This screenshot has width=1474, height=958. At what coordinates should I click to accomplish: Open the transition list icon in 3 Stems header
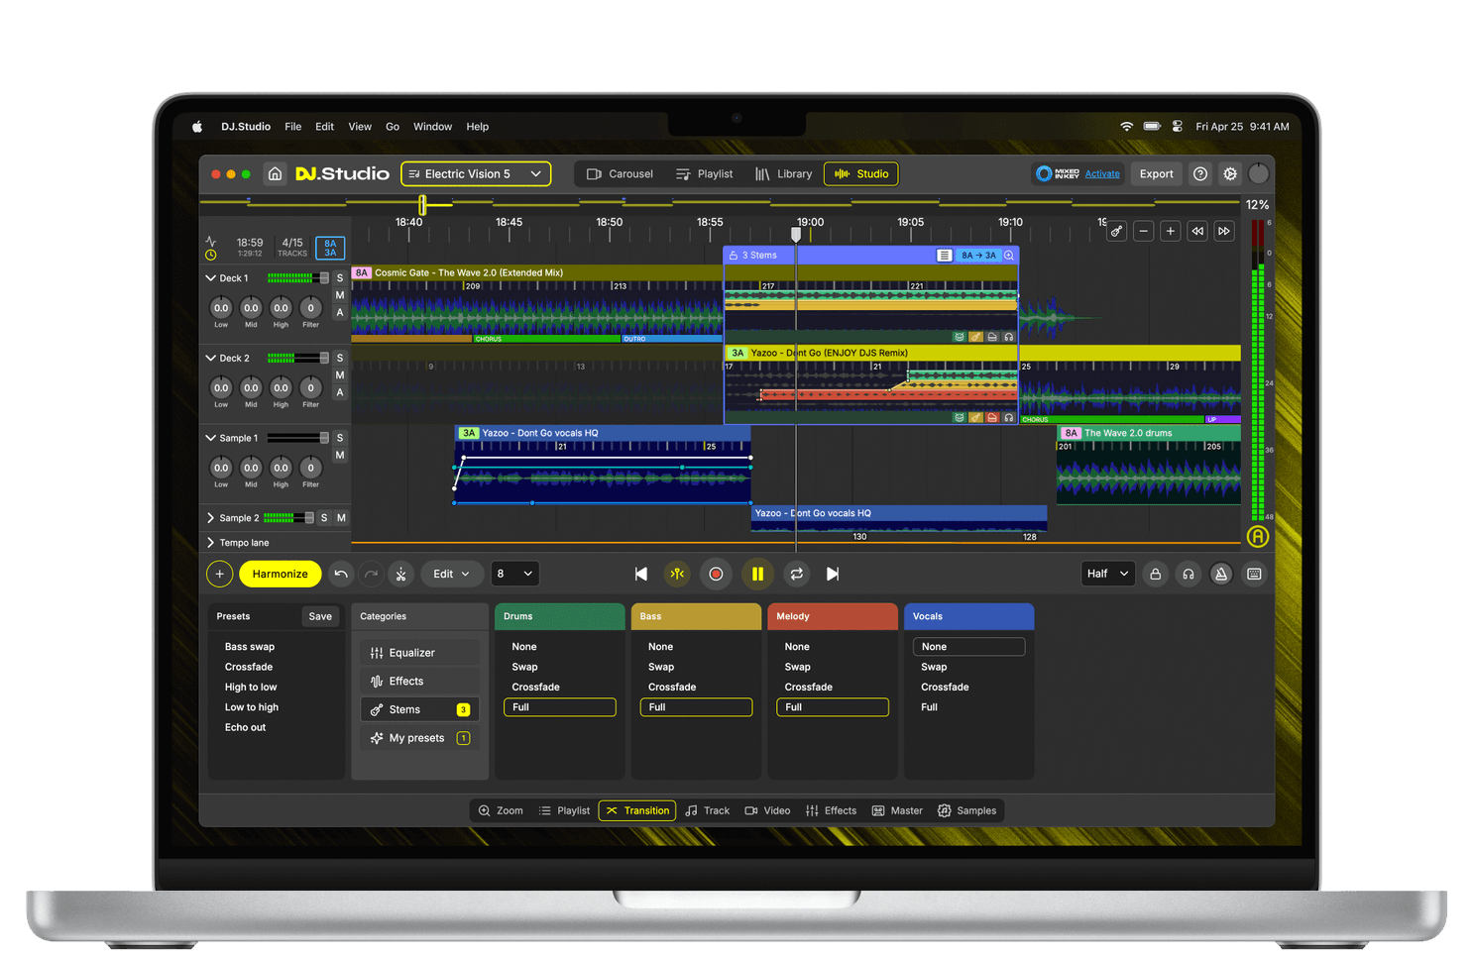click(x=944, y=256)
